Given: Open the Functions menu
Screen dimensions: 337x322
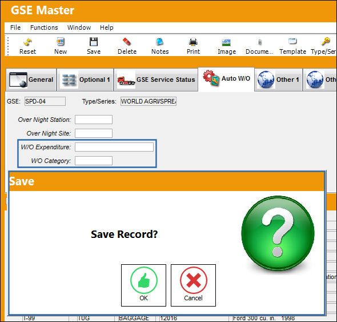Looking at the screenshot, I should pyautogui.click(x=44, y=27).
